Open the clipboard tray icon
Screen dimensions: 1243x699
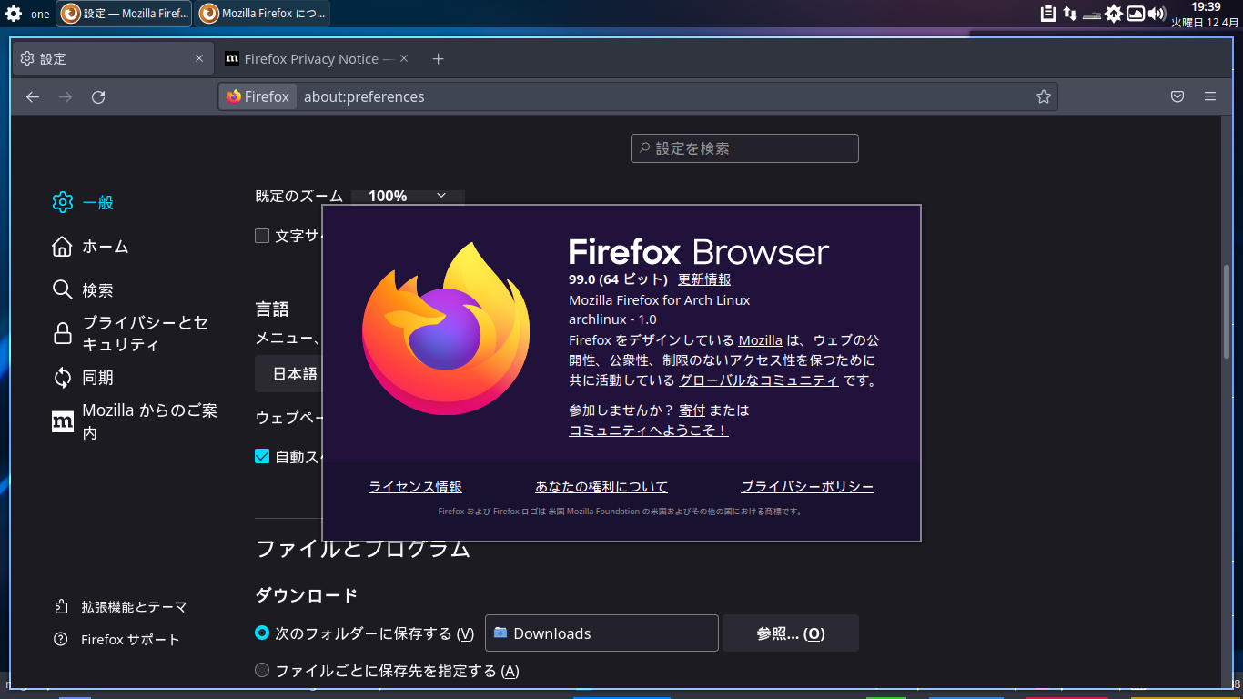click(x=1048, y=14)
